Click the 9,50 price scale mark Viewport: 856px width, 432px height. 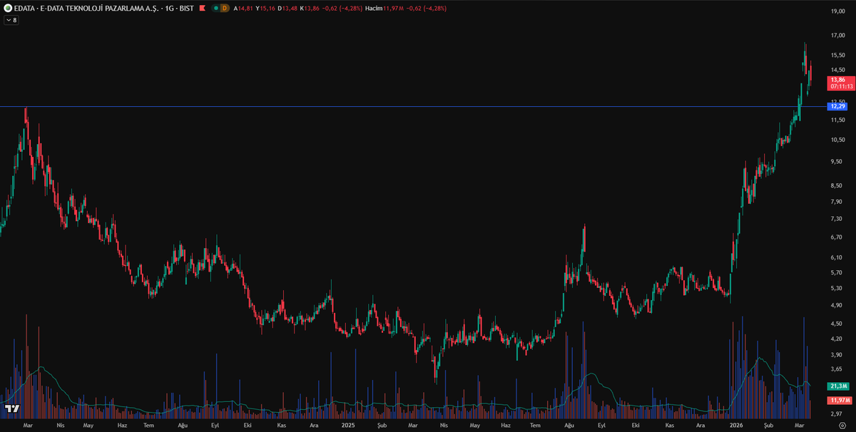(x=837, y=162)
